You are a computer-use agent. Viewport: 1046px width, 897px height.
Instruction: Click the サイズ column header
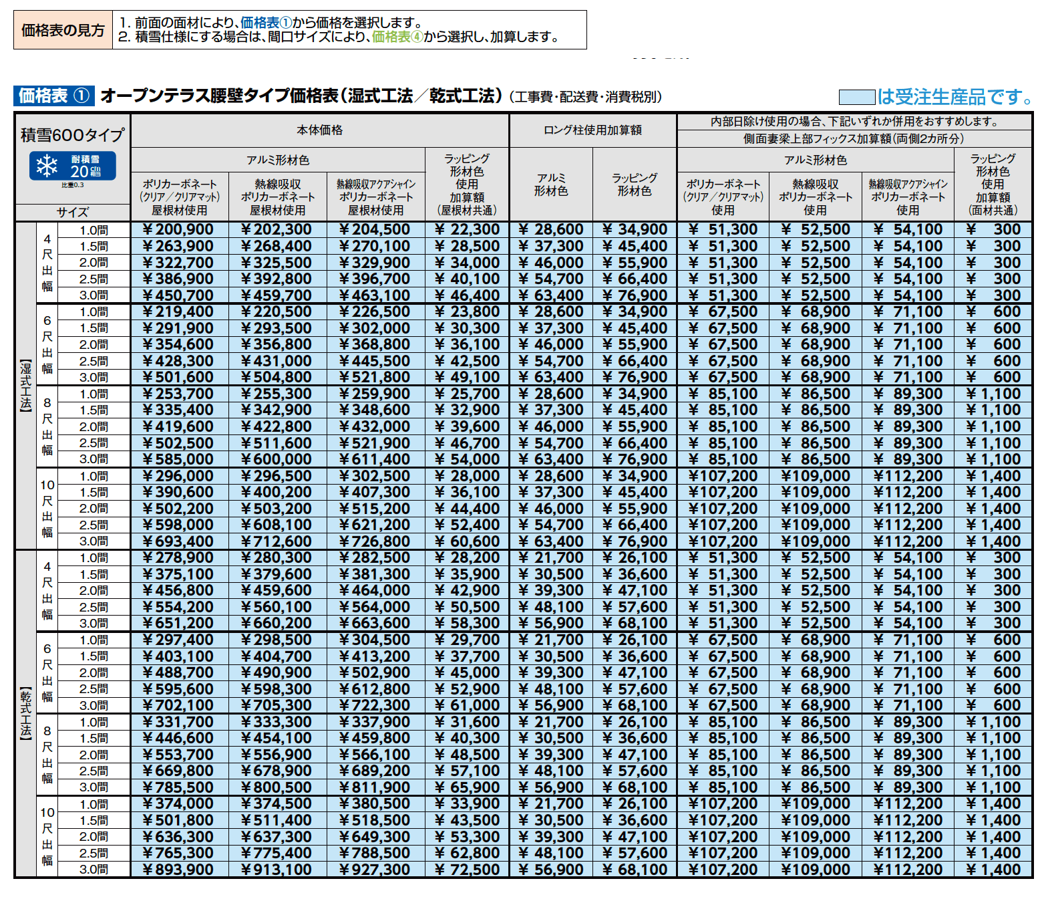(x=72, y=212)
